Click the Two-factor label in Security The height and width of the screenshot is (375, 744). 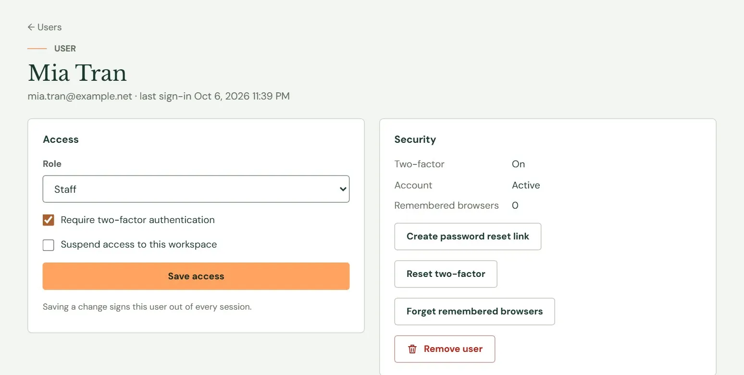coord(419,164)
